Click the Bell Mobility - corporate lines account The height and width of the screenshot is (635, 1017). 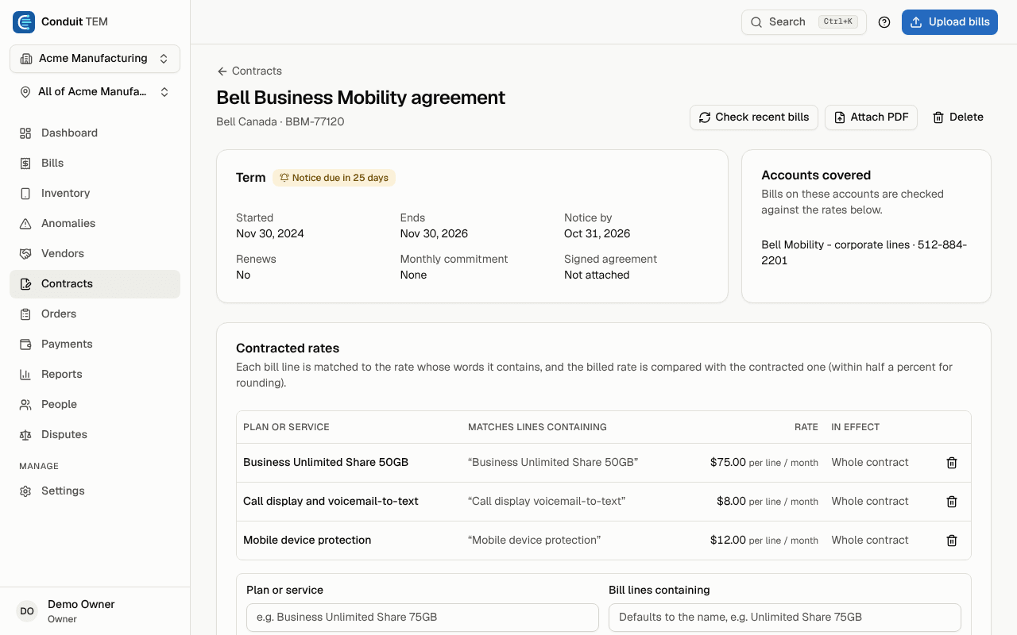pyautogui.click(x=864, y=252)
